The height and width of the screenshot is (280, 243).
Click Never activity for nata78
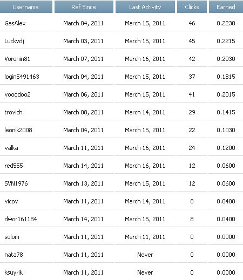coord(145,255)
